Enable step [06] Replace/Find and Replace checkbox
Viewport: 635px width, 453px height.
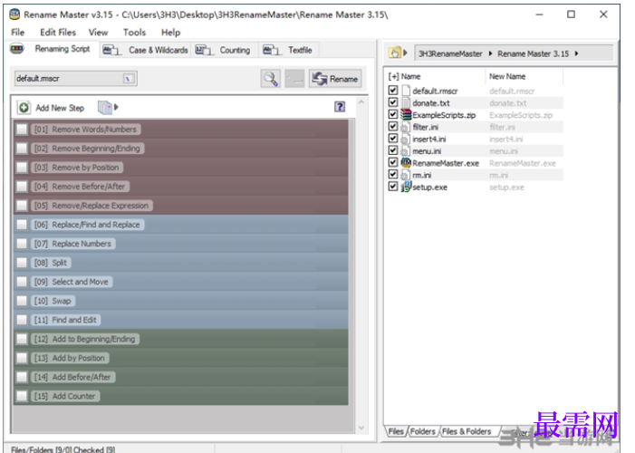click(x=22, y=225)
